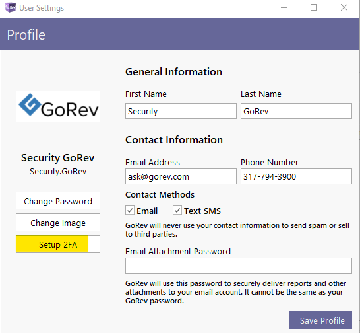
Task: Click the Email Address label
Action: tap(153, 163)
